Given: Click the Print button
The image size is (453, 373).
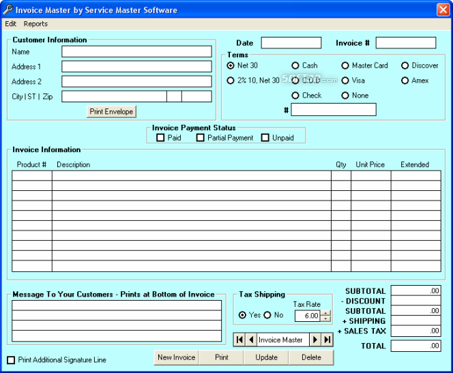Looking at the screenshot, I should tap(221, 357).
